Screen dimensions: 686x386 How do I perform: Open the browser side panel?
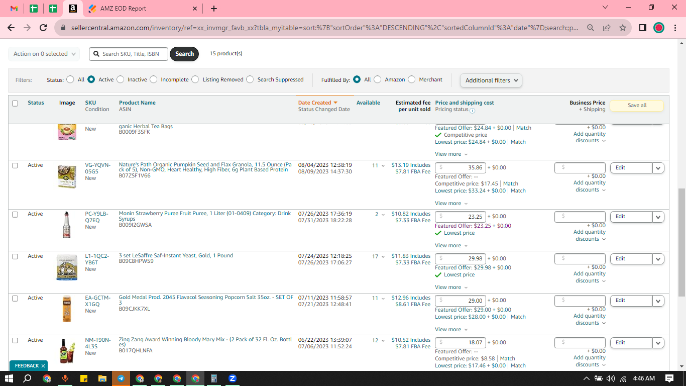[x=642, y=28]
